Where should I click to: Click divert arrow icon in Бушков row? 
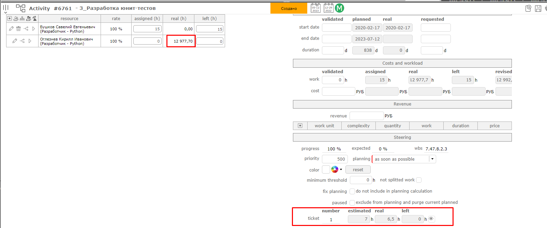(26, 29)
